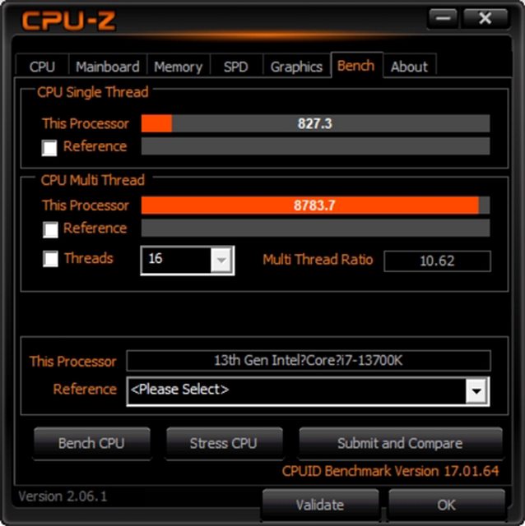
Task: Click the Multi Thread Ratio field
Action: pos(437,261)
